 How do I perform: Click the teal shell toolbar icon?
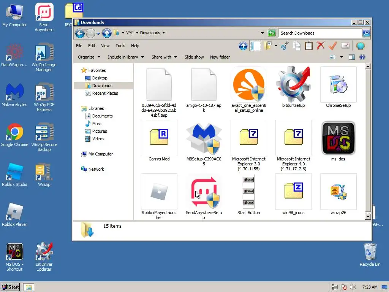(x=360, y=46)
